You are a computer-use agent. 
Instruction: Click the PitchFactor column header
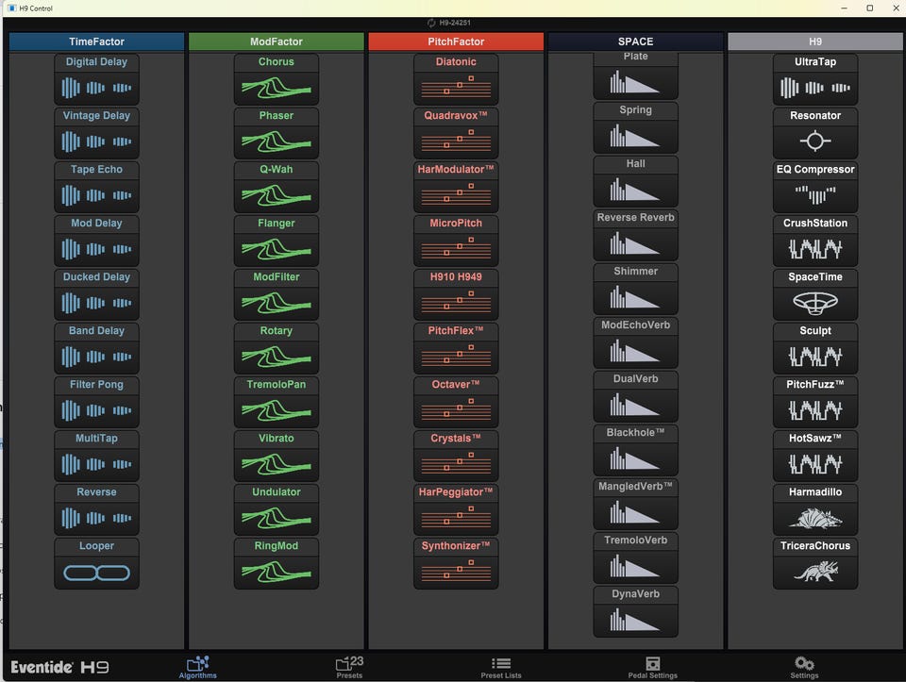[456, 42]
